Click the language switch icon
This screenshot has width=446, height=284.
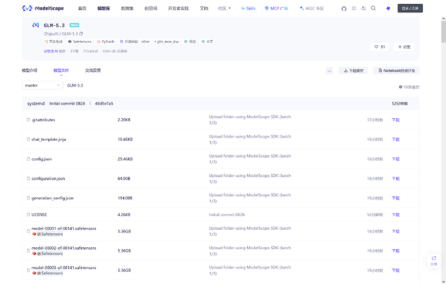pos(363,8)
